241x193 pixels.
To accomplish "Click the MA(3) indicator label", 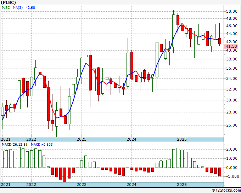I will tap(18, 8).
